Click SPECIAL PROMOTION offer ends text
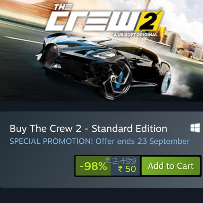This screenshot has width=203, height=203. 99,141
